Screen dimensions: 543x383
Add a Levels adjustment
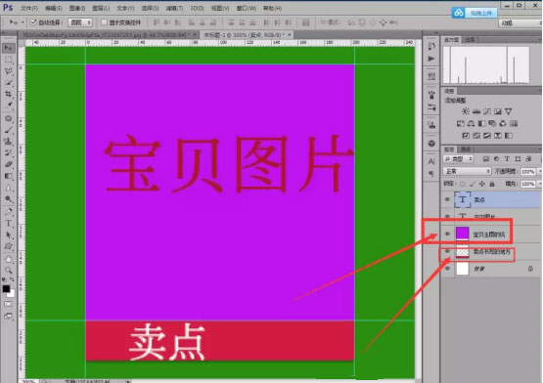pyautogui.click(x=476, y=111)
